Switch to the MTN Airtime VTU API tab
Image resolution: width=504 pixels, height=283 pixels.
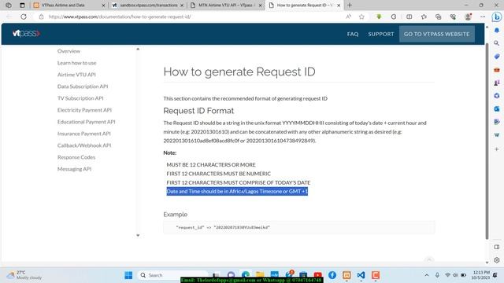pos(227,6)
